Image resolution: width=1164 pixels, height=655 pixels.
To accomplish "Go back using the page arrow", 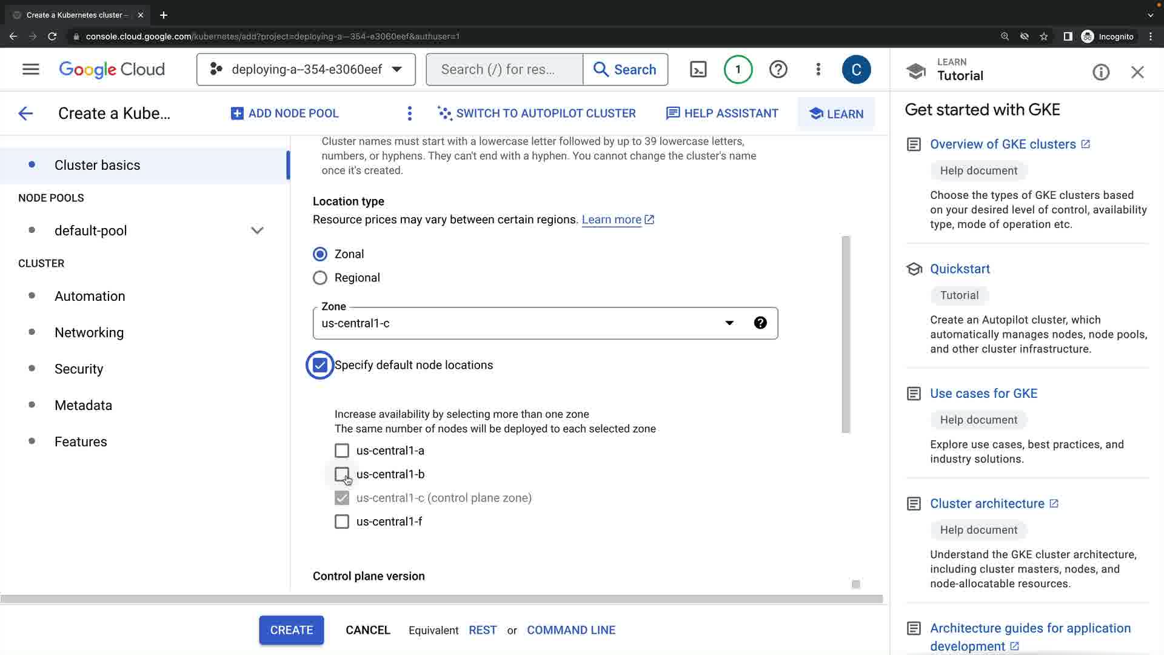I will point(25,113).
